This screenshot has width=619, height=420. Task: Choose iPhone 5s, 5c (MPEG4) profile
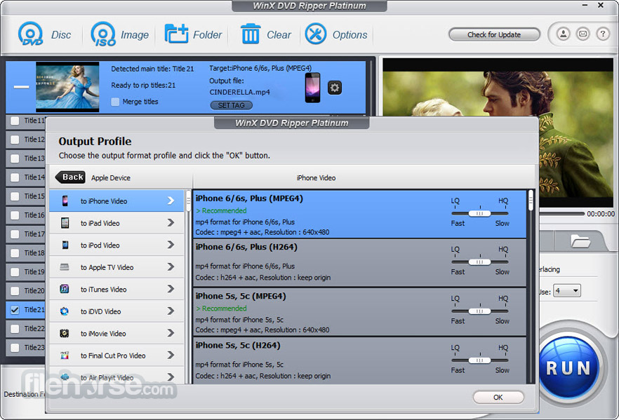(x=359, y=312)
